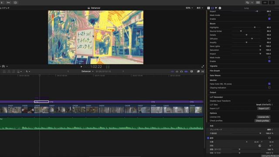This screenshot has height=157, width=279.
Task: Select the highlighted purple title clip in timeline
Action: tap(41, 102)
